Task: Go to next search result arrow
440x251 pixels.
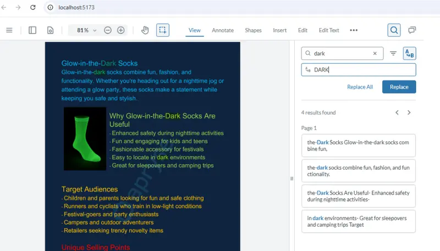Action: pyautogui.click(x=409, y=113)
